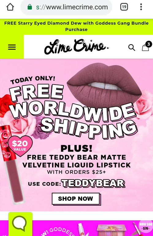Viewport: 153px width, 236px height.
Task: Open the hamburger navigation menu
Action: click(12, 47)
